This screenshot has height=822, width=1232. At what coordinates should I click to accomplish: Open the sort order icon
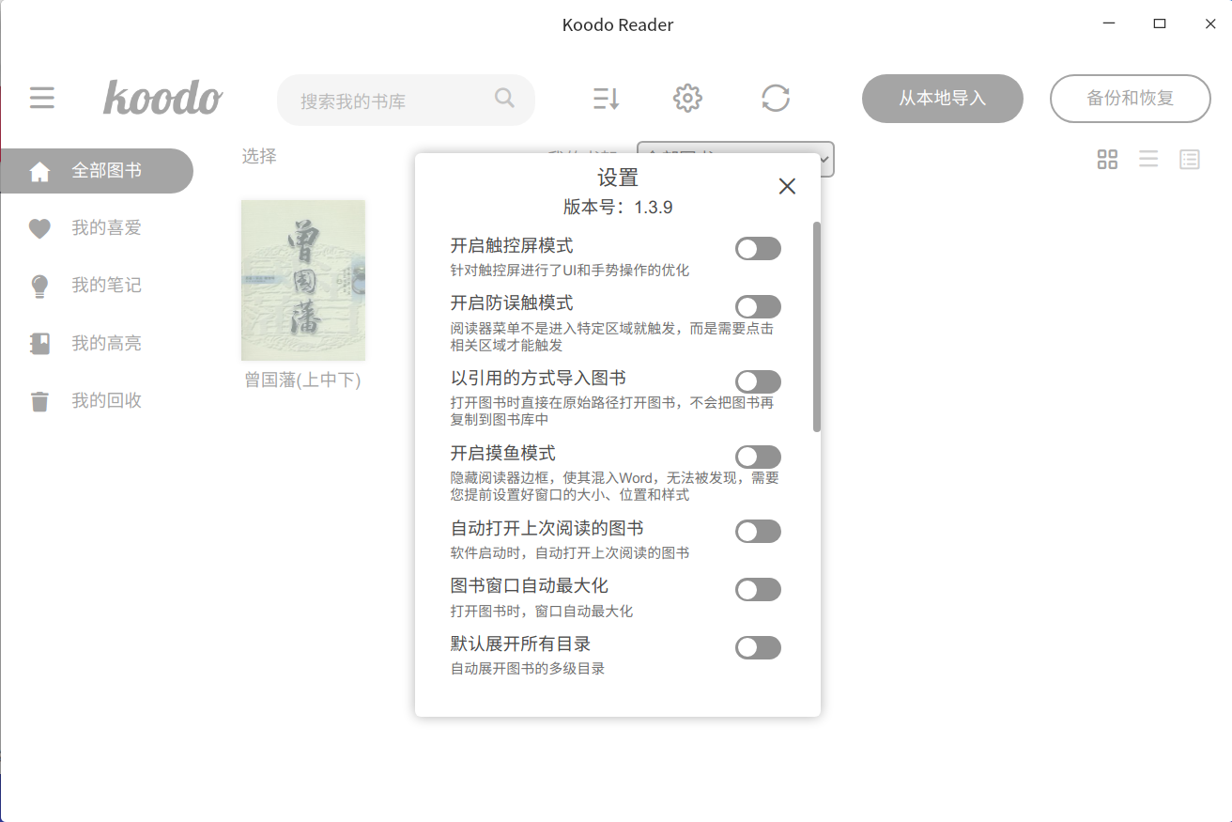pyautogui.click(x=606, y=98)
